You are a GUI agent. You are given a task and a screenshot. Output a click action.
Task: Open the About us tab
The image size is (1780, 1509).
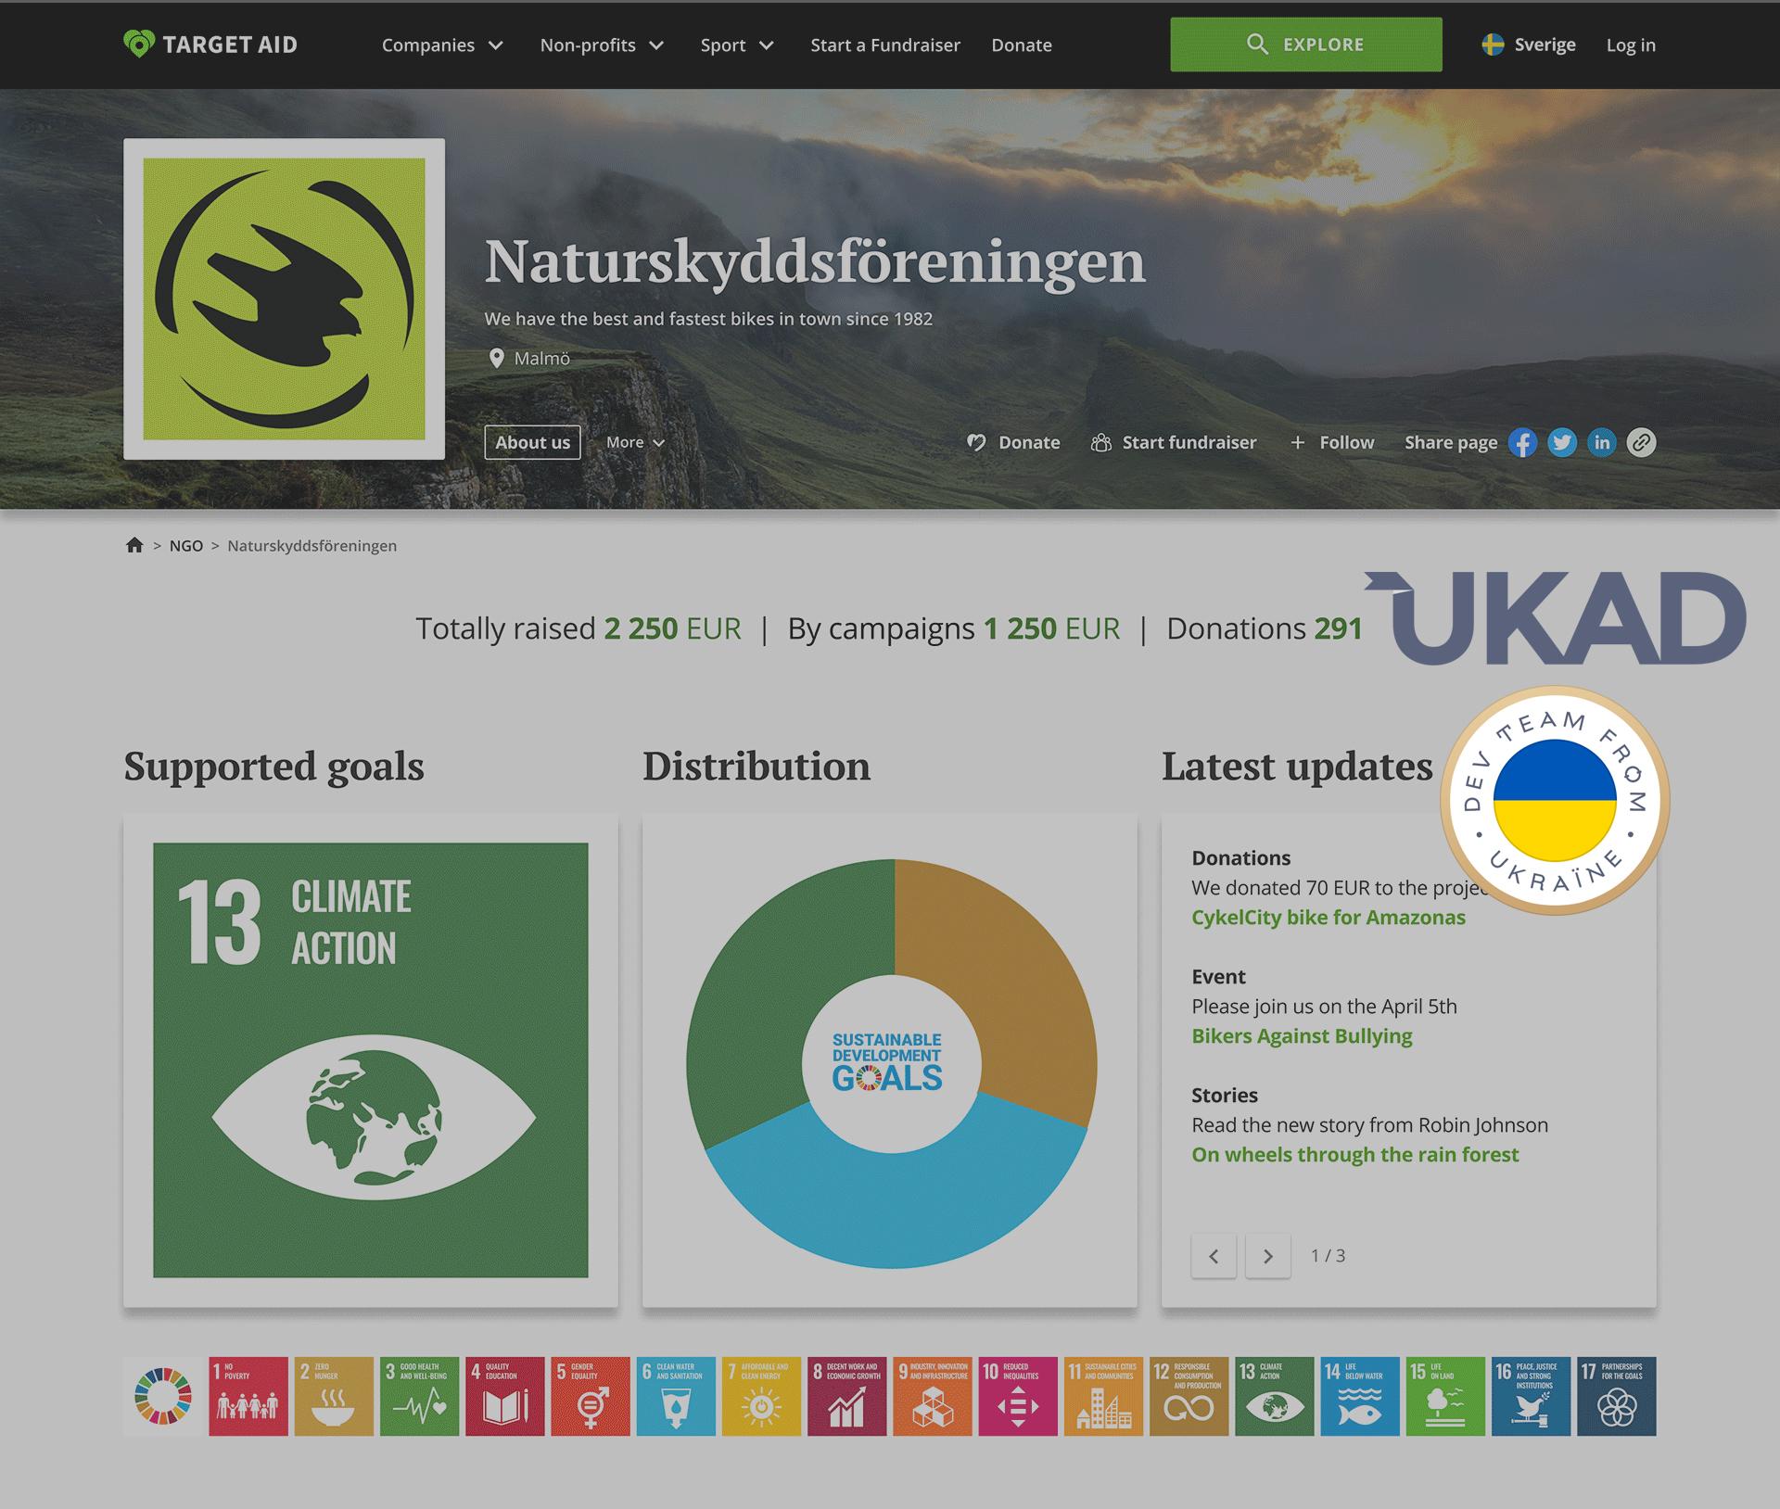[x=532, y=443]
